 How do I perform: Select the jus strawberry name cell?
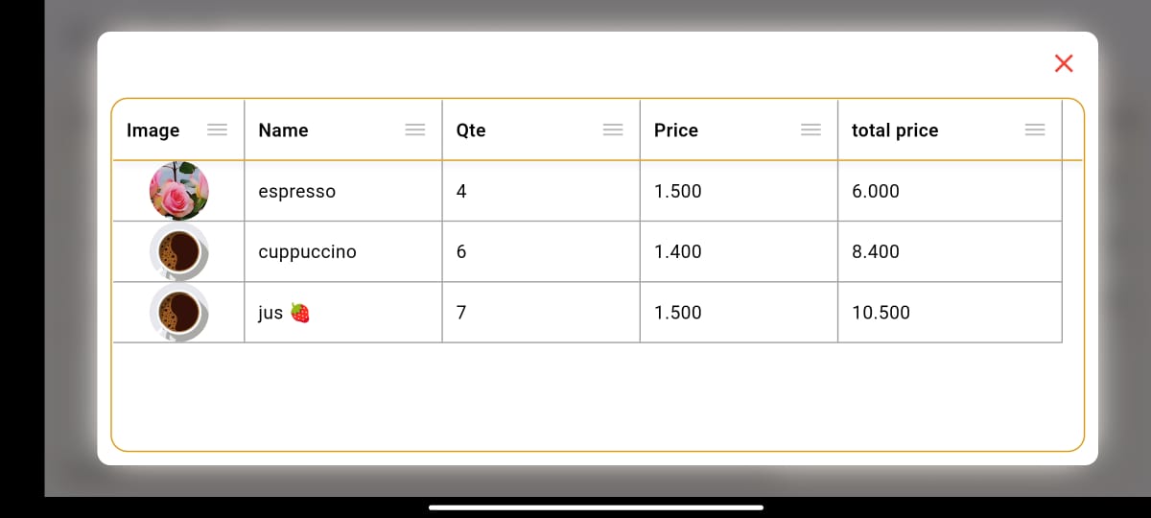click(x=343, y=312)
